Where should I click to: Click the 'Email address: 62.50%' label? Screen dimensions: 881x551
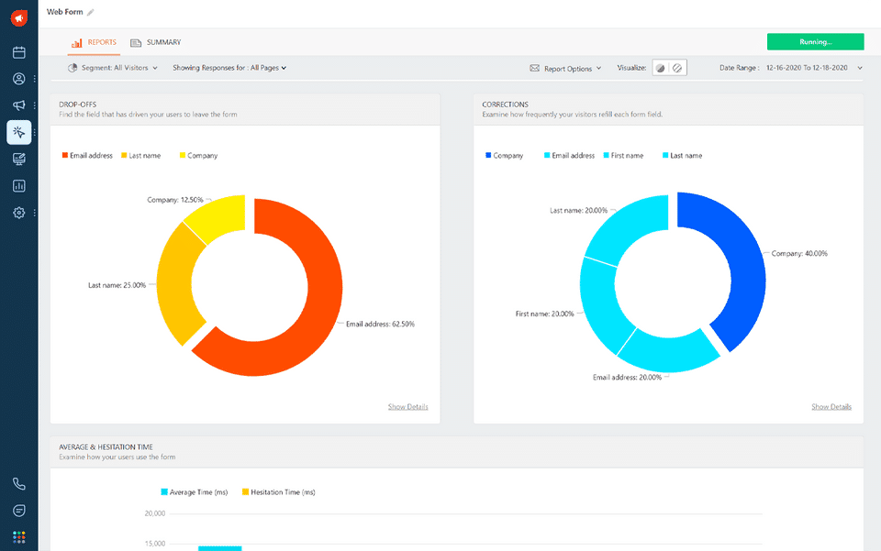coord(380,325)
